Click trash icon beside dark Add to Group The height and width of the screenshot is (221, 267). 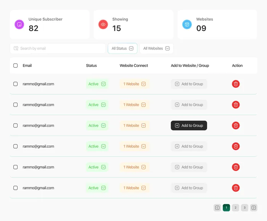pyautogui.click(x=236, y=126)
